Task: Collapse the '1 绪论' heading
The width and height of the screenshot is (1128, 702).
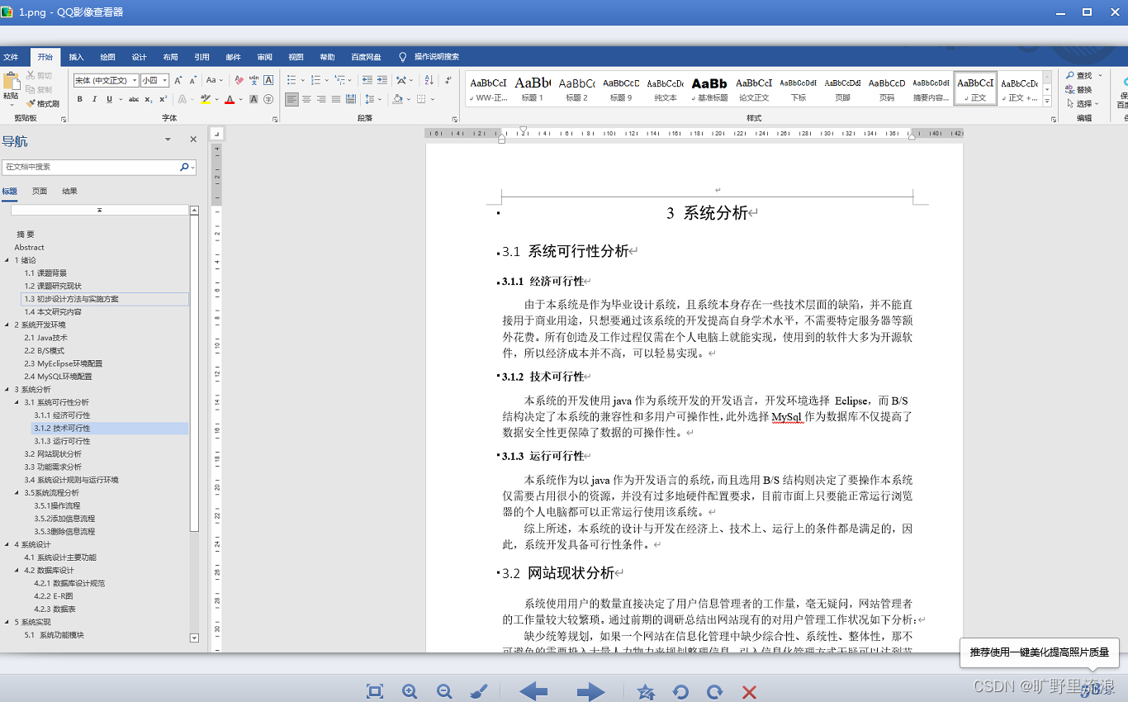Action: [7, 260]
